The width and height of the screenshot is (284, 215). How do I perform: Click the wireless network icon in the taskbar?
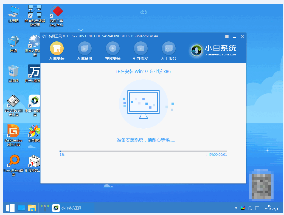45,208
